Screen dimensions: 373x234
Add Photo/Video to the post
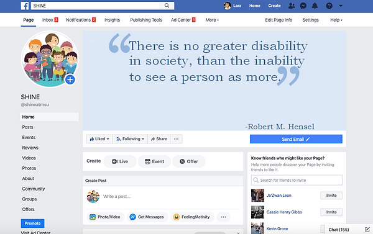click(x=105, y=217)
